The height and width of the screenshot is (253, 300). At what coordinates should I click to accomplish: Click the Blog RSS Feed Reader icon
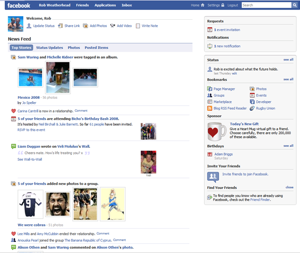[x=210, y=108]
